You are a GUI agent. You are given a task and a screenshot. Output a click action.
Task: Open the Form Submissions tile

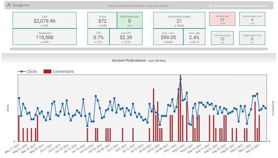tap(222, 38)
